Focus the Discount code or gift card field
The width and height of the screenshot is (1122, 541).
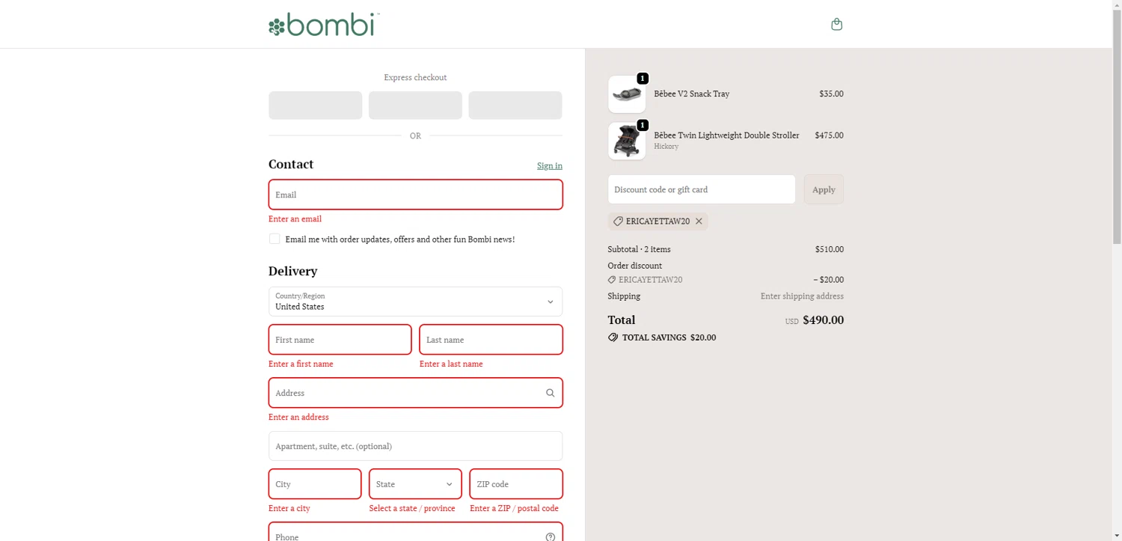pos(702,189)
